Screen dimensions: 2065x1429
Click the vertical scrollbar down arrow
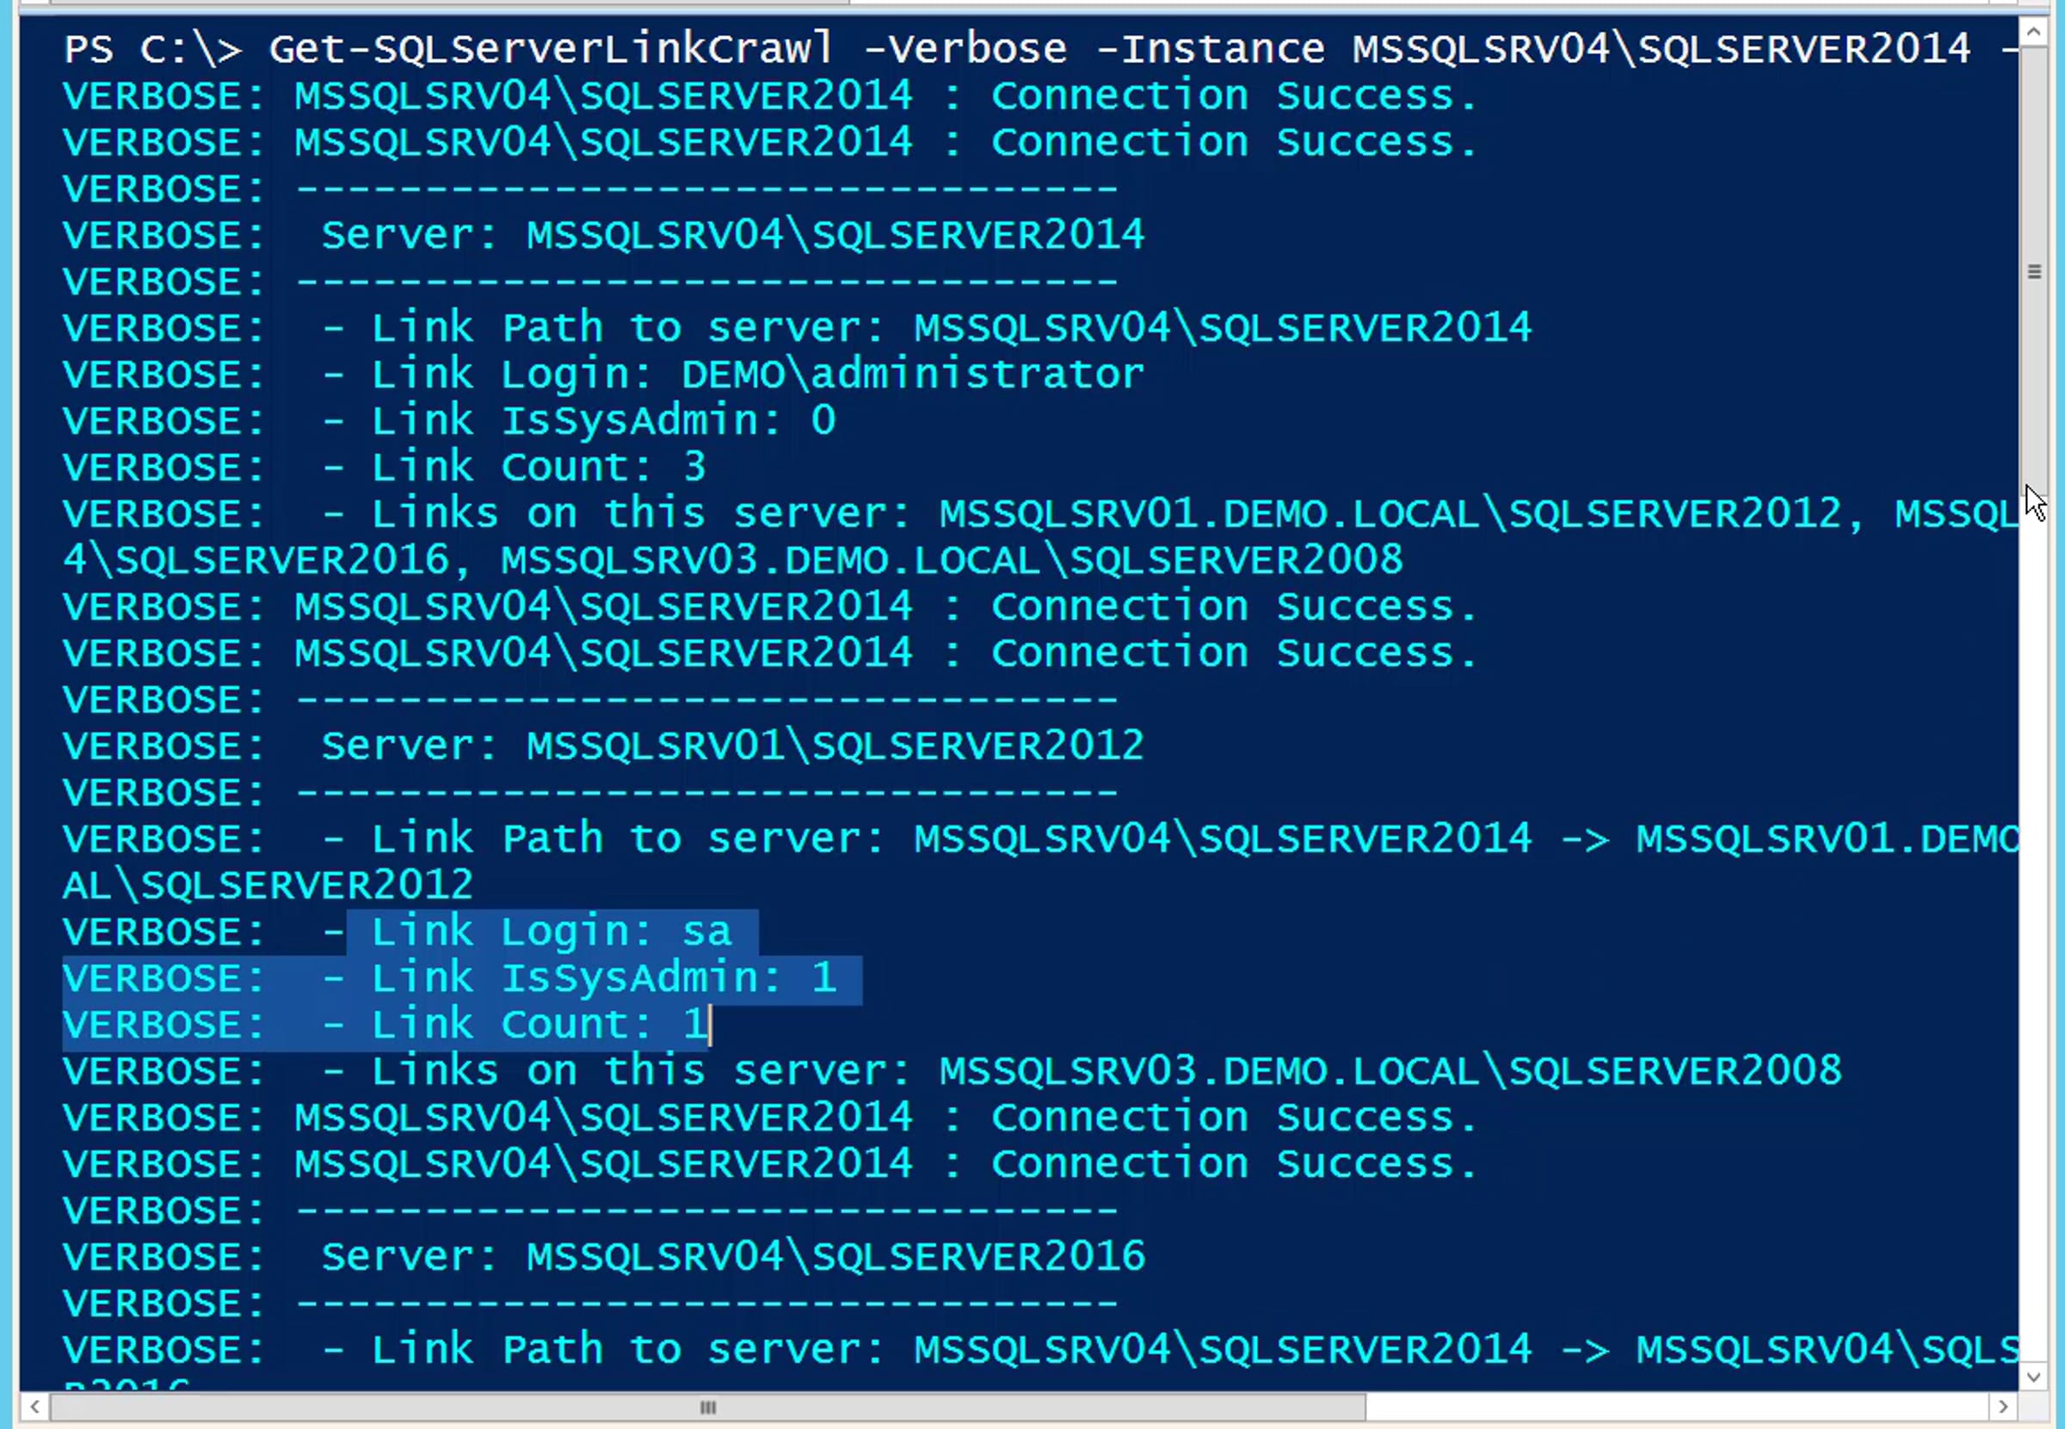(x=2033, y=1377)
